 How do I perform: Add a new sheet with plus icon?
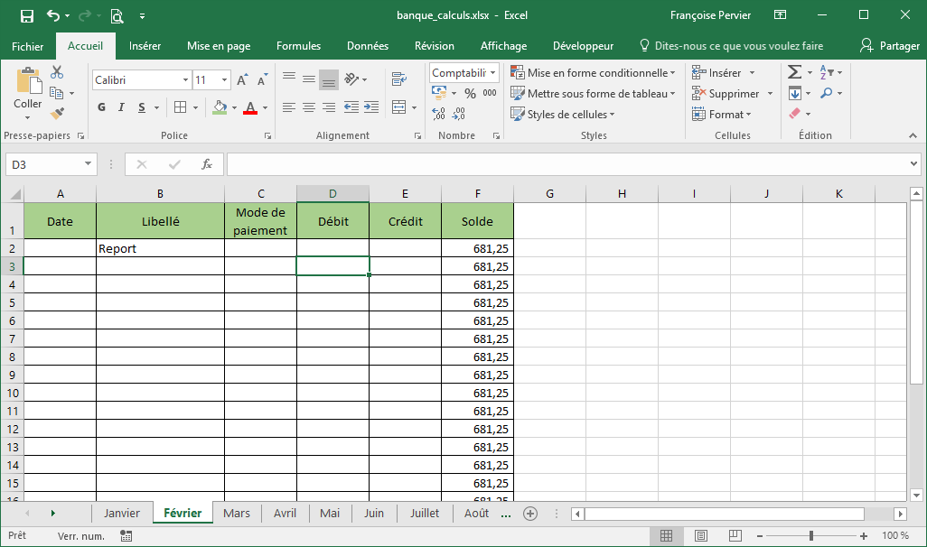(x=530, y=513)
